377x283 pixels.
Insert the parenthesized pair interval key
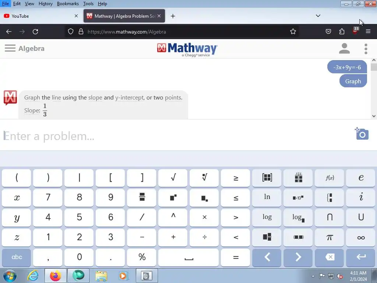298,238
